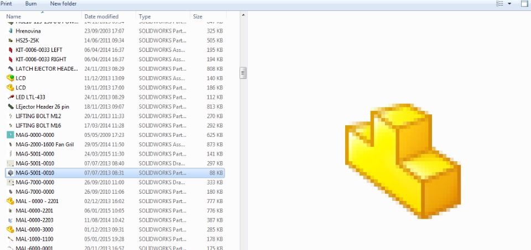
Task: Click the MAL-1000-1100 file icon
Action: coord(10,239)
